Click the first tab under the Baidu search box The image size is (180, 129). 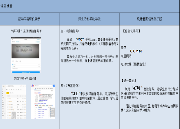[35, 88]
